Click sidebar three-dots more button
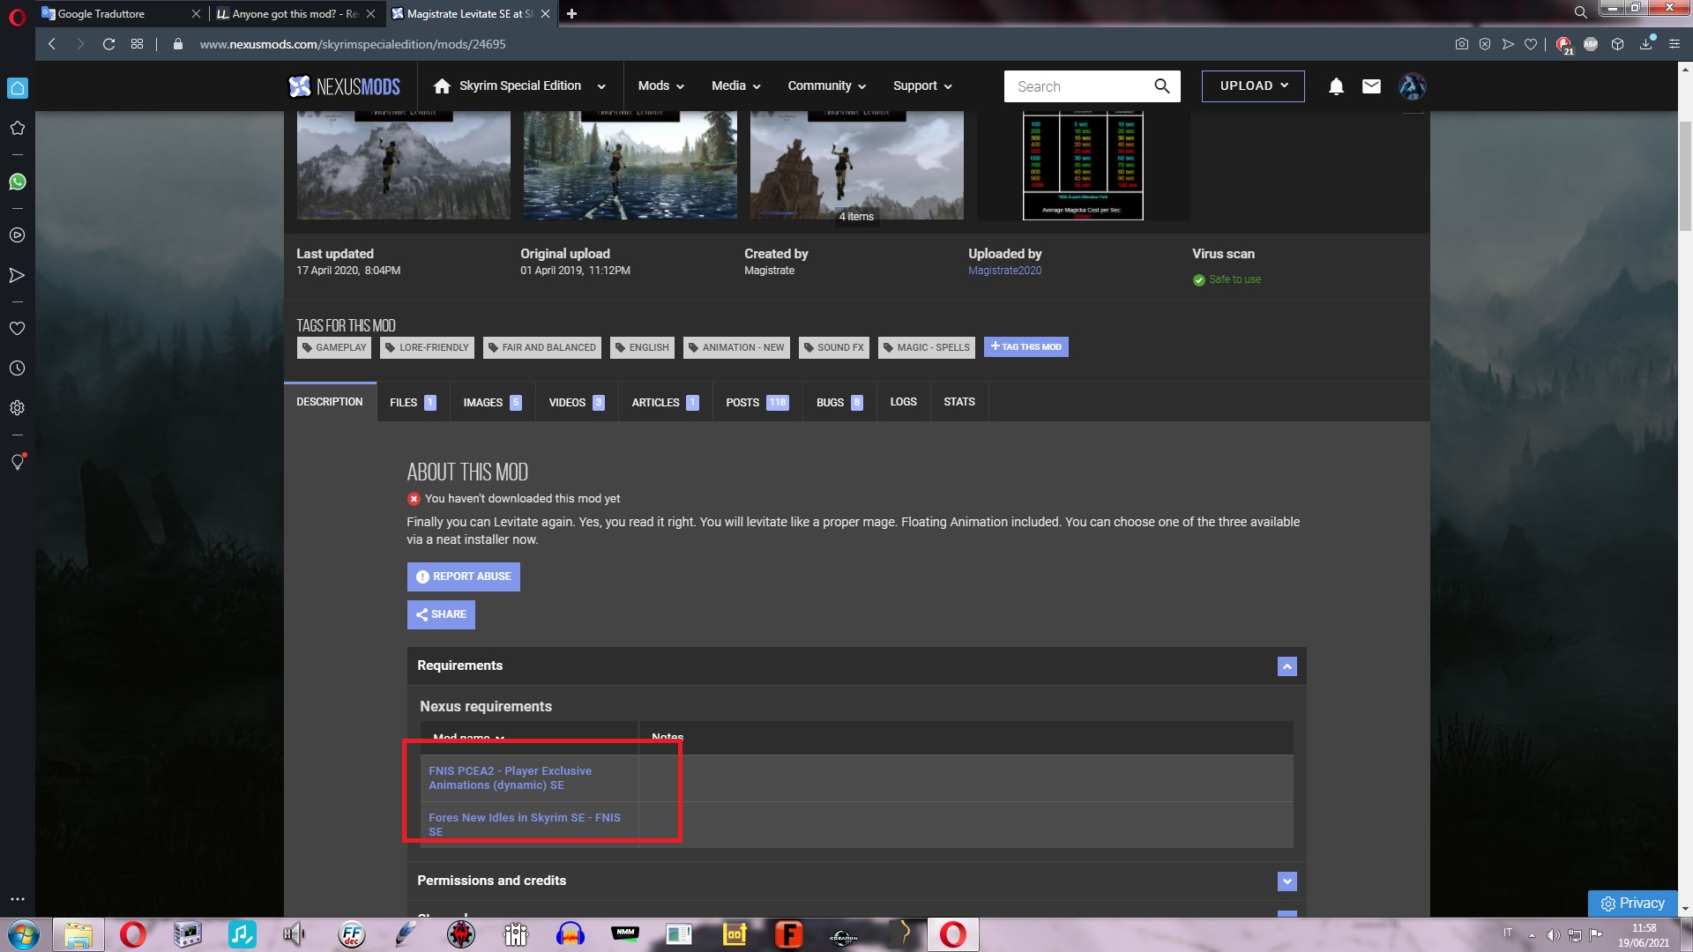Image resolution: width=1693 pixels, height=952 pixels. (x=17, y=899)
